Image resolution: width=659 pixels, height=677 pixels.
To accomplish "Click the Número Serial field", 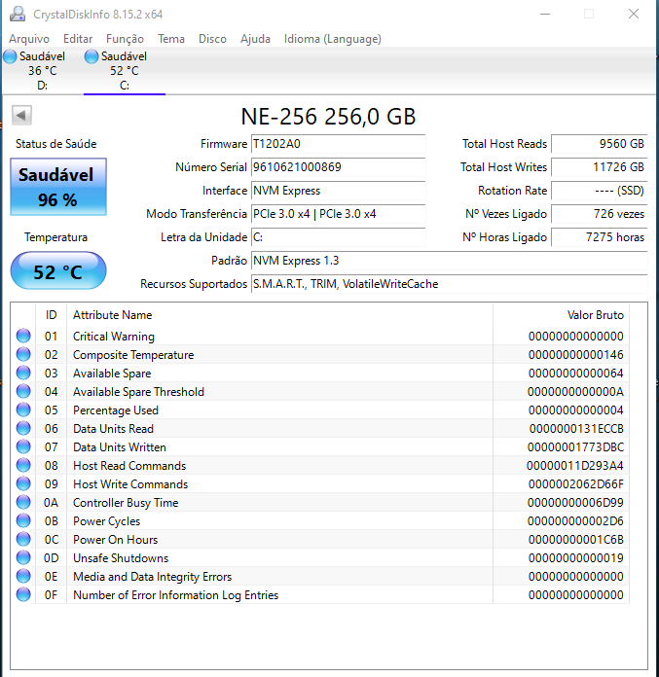I will pos(339,167).
